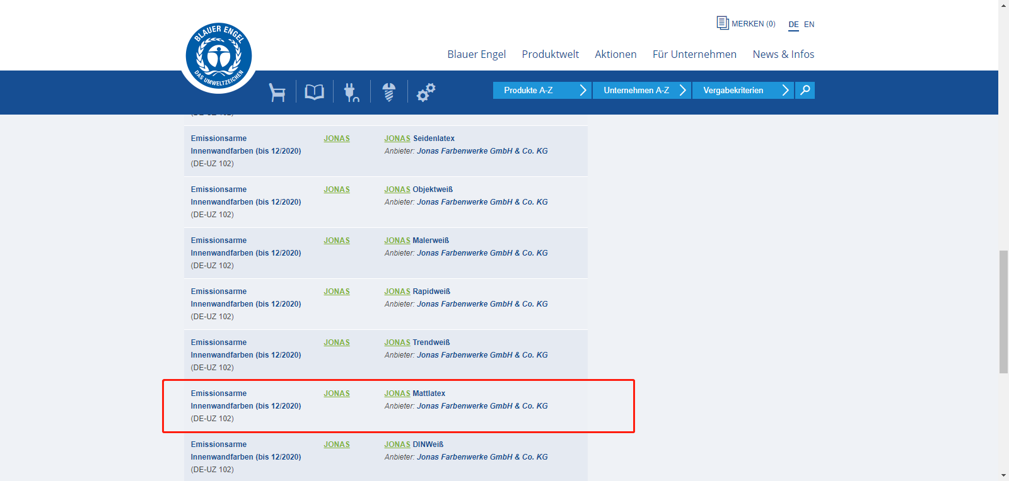Image resolution: width=1009 pixels, height=481 pixels.
Task: Click Emissionsarme Innenwandfarben in the Mattlatex row
Action: point(246,400)
